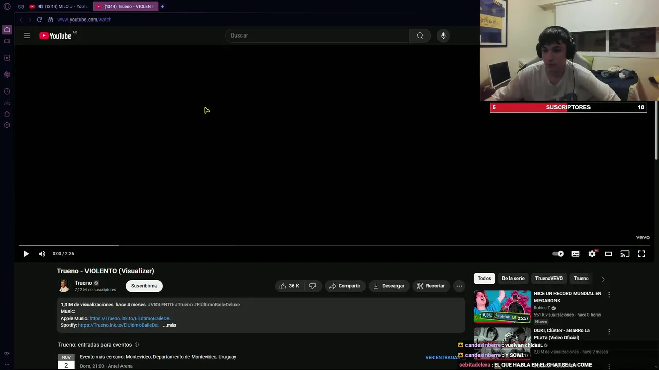
Task: Open the DUKI, Clúster video title
Action: pos(562,334)
